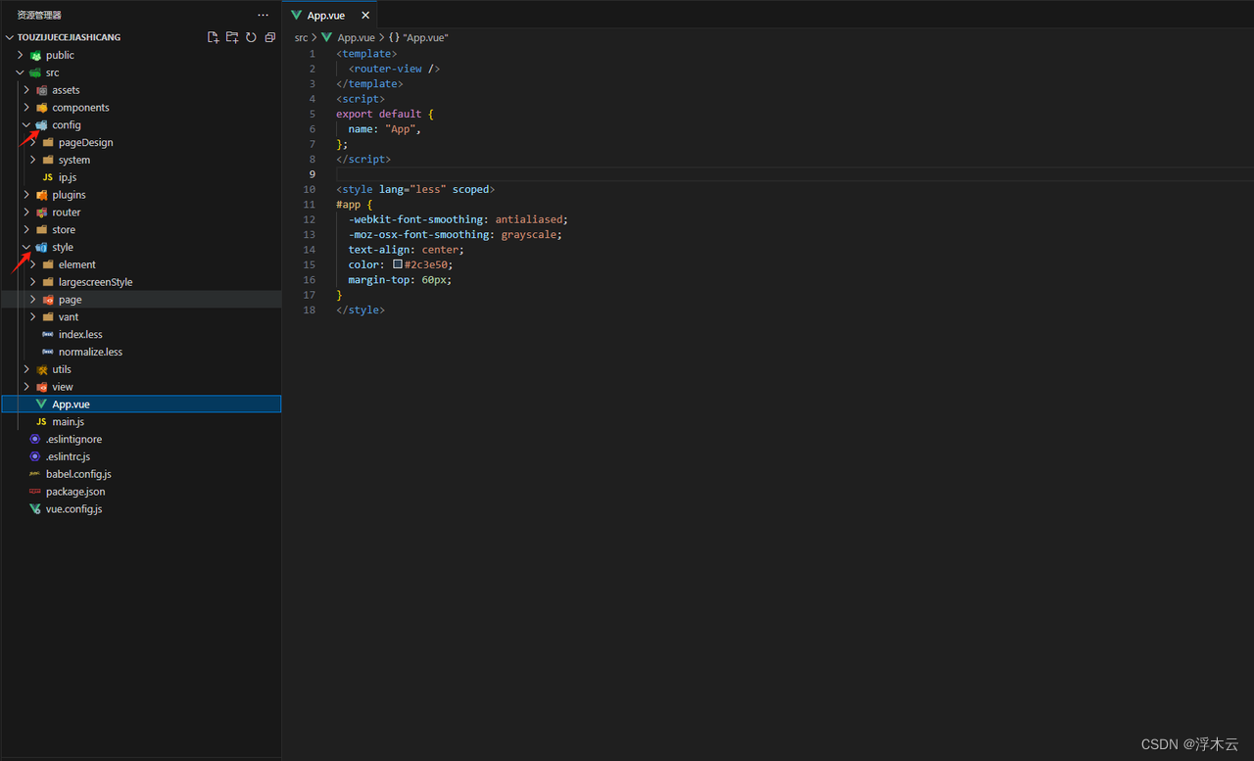Click the ESLint icon of .eslintignore

pos(35,439)
